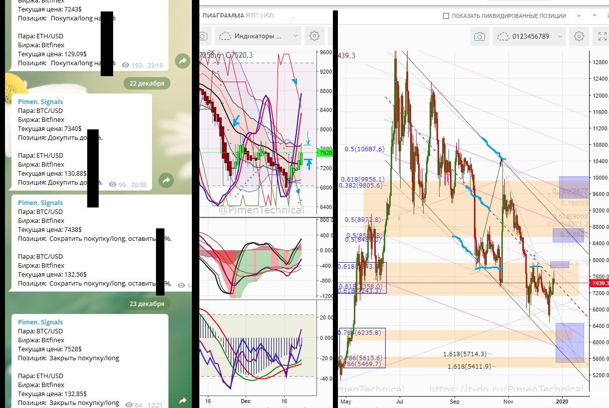The height and width of the screenshot is (408, 609).
Task: Click text 'Текущая цена: 129,09$'
Action: pyautogui.click(x=52, y=54)
